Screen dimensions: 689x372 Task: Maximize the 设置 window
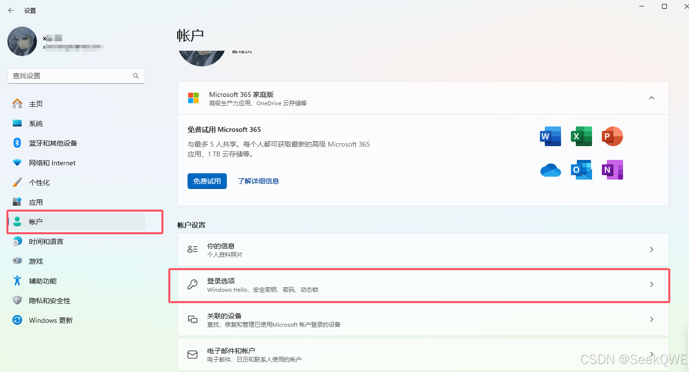pos(664,6)
